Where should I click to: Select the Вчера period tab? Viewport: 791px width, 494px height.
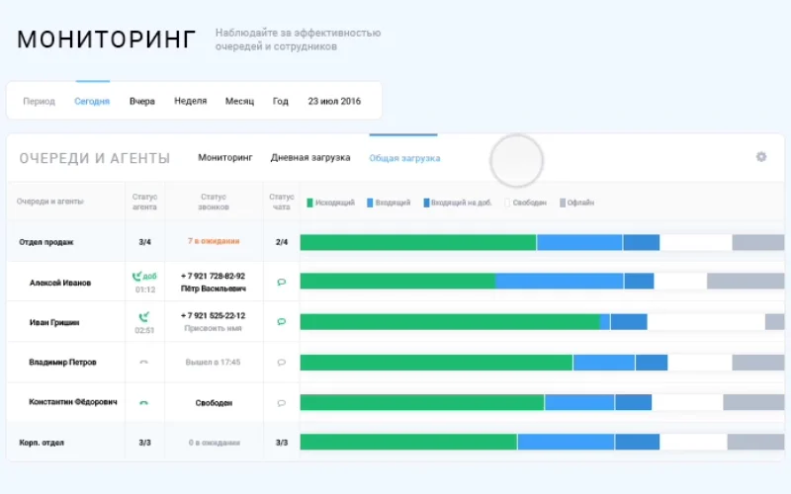141,101
